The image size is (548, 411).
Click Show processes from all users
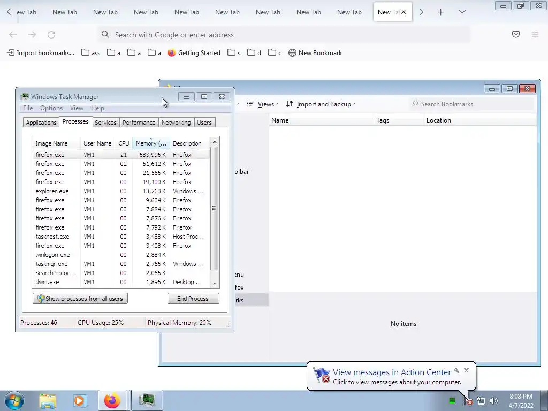tap(80, 299)
